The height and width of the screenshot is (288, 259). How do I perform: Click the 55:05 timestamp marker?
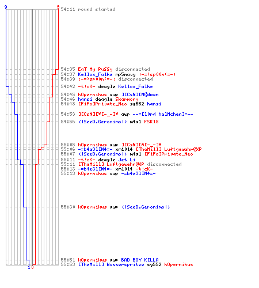pos(68,145)
